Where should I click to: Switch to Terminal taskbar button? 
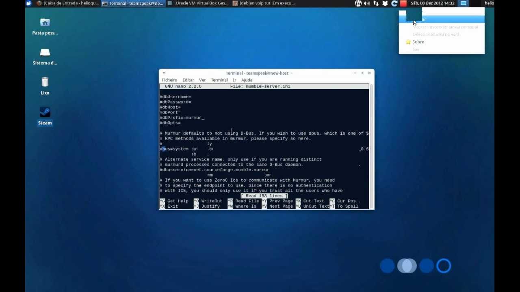pos(133,3)
